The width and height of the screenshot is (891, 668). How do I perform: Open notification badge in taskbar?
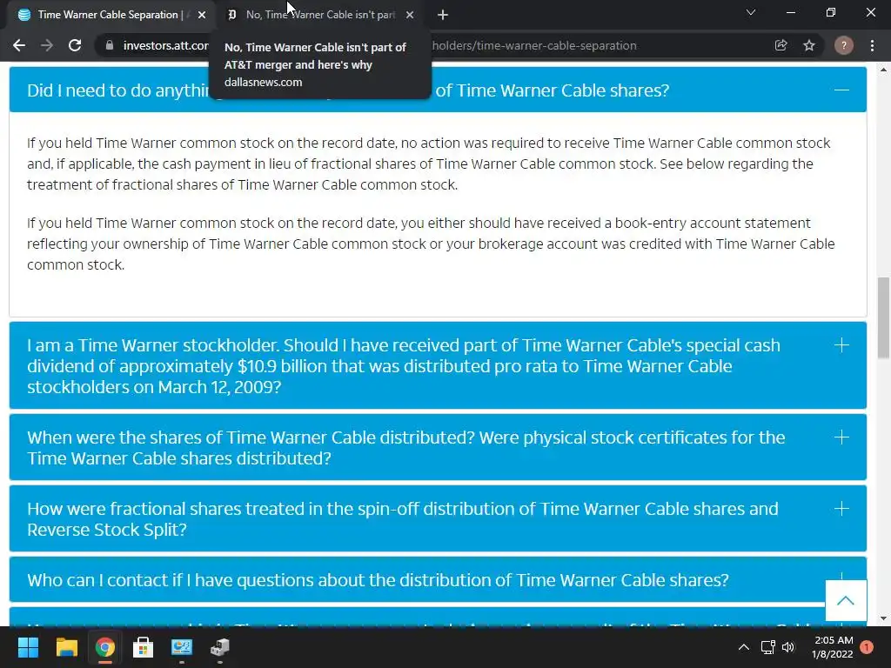pos(867,647)
